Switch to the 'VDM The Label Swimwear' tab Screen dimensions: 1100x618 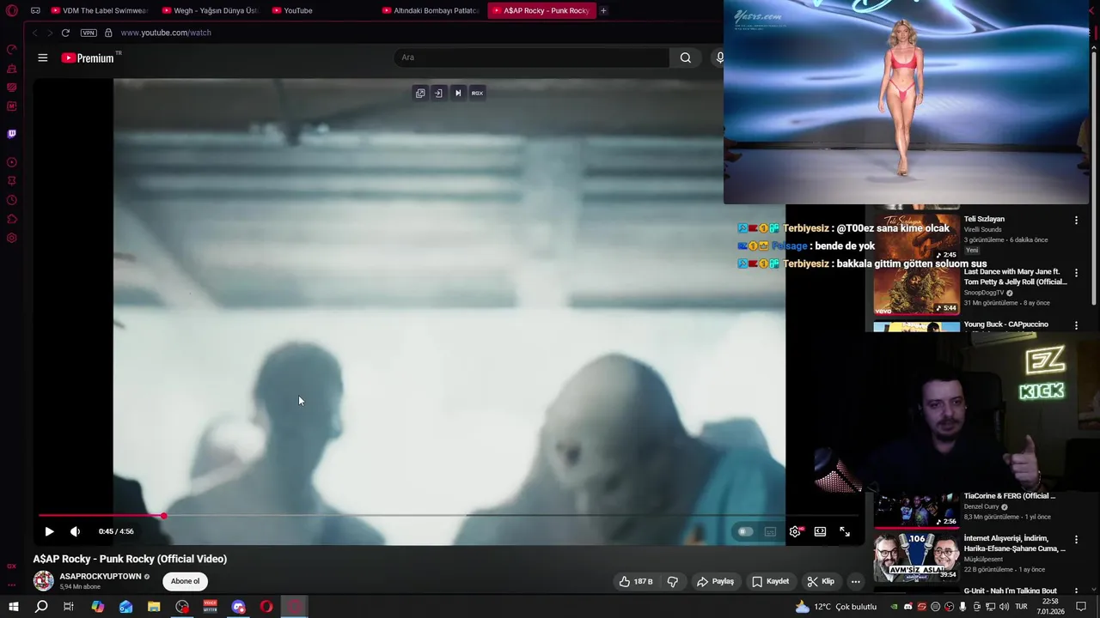(99, 10)
